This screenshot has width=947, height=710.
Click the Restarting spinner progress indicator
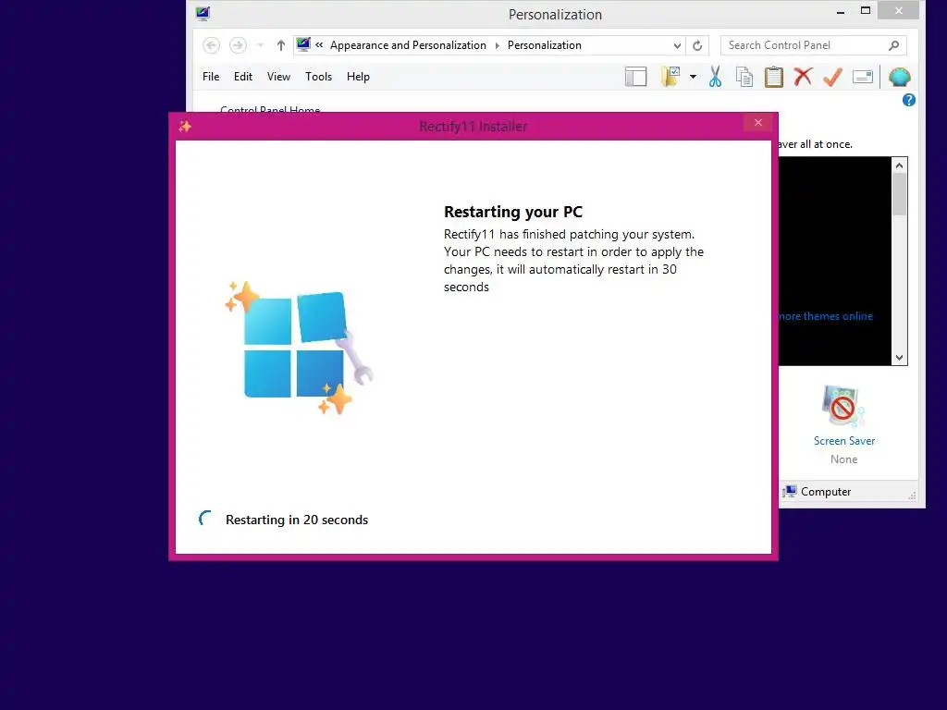205,519
